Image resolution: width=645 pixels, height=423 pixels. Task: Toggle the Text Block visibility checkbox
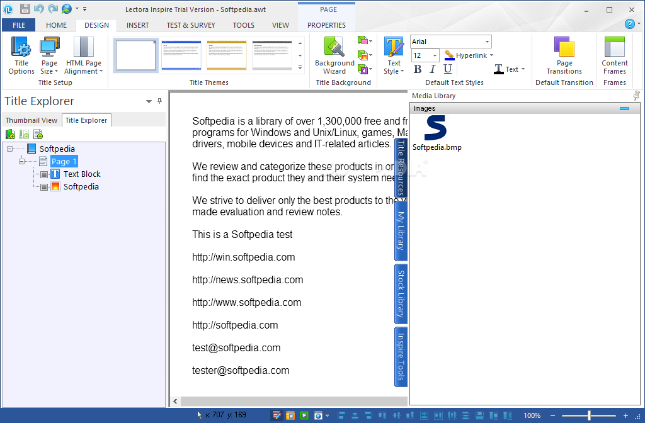(44, 174)
